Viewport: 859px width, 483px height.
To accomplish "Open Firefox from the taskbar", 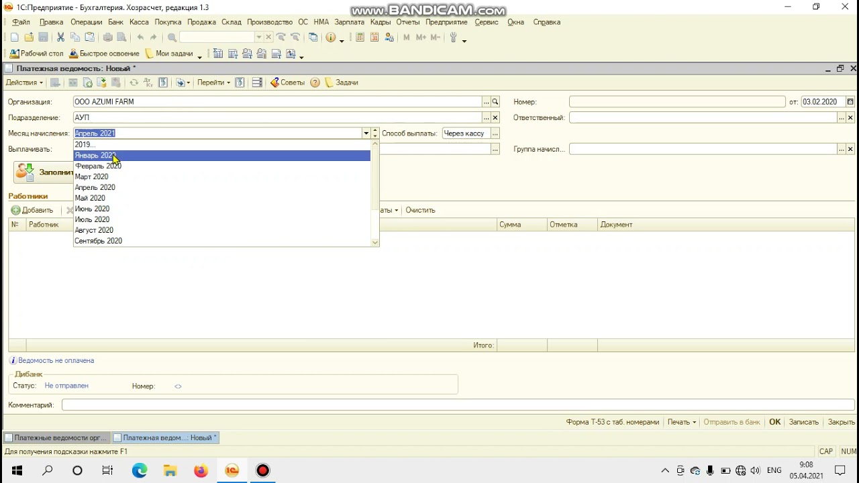I will click(x=201, y=470).
